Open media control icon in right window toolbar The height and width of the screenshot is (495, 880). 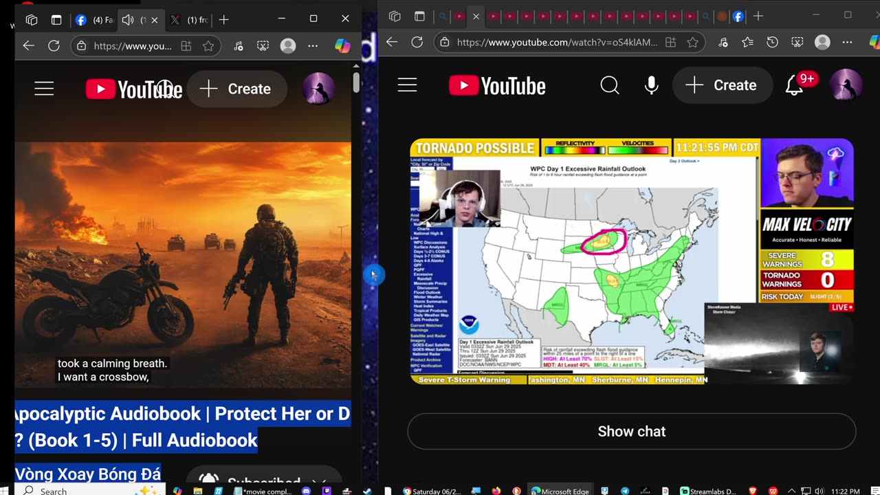pyautogui.click(x=723, y=42)
